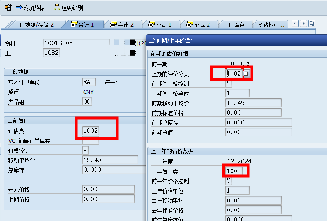Click 前期总值 field
The width and height of the screenshot is (327, 221).
[259, 132]
